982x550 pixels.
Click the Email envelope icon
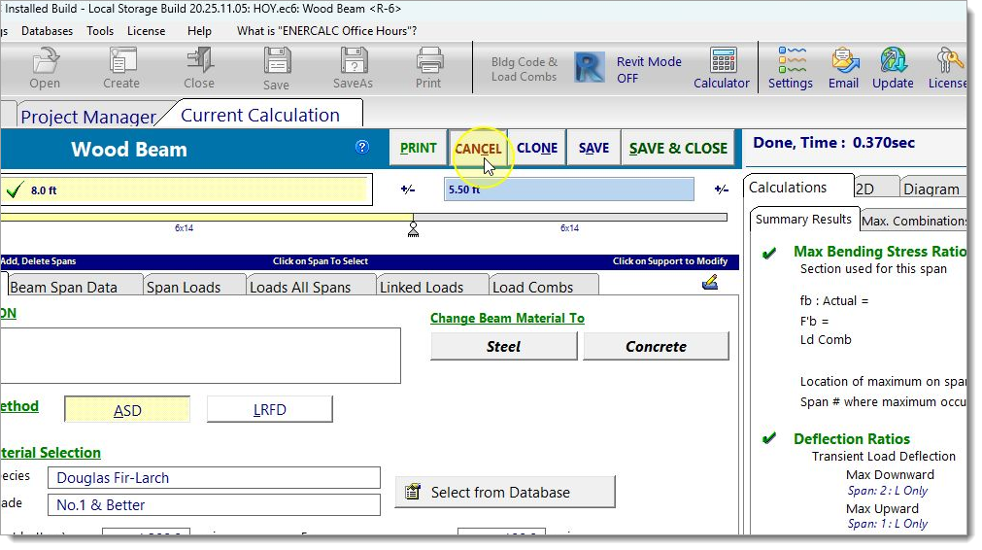click(x=843, y=62)
